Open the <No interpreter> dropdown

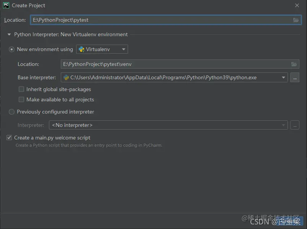click(x=283, y=125)
